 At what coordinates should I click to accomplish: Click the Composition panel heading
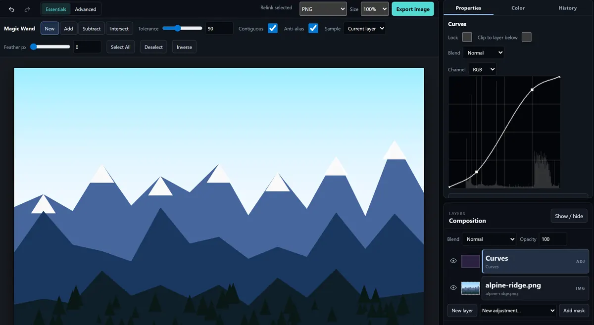467,221
